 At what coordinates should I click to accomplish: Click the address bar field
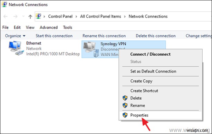[123, 16]
